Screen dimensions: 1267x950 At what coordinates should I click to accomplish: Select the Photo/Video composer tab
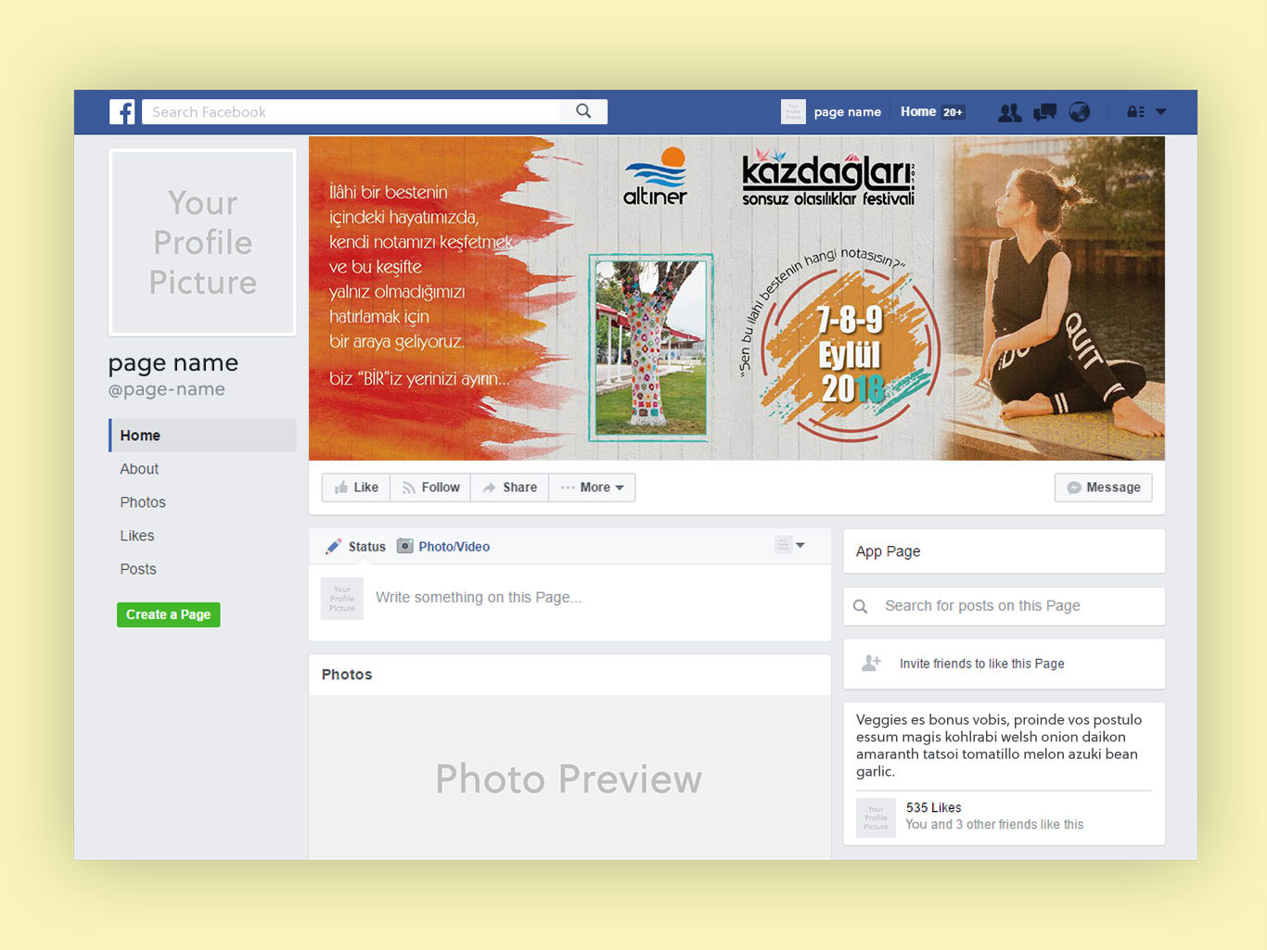(x=454, y=547)
